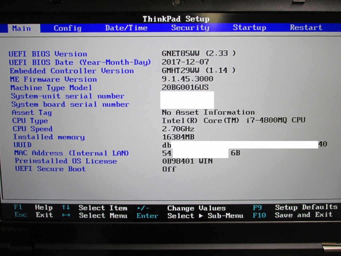Click the Enter Select Sub-Menu hint

click(x=190, y=216)
